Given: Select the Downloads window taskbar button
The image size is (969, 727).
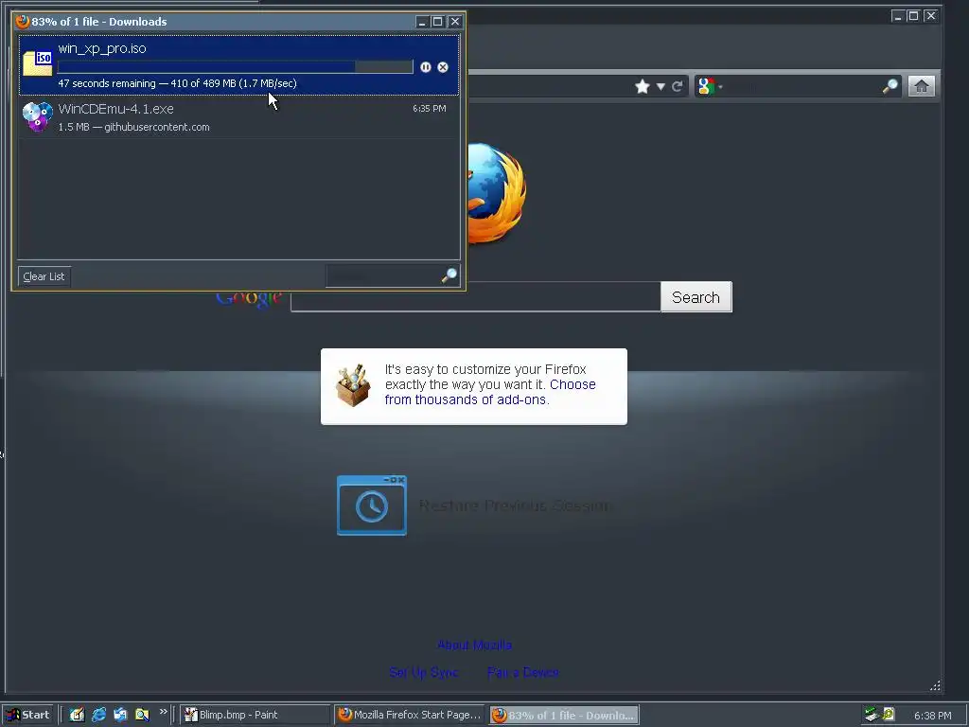Looking at the screenshot, I should 564,716.
